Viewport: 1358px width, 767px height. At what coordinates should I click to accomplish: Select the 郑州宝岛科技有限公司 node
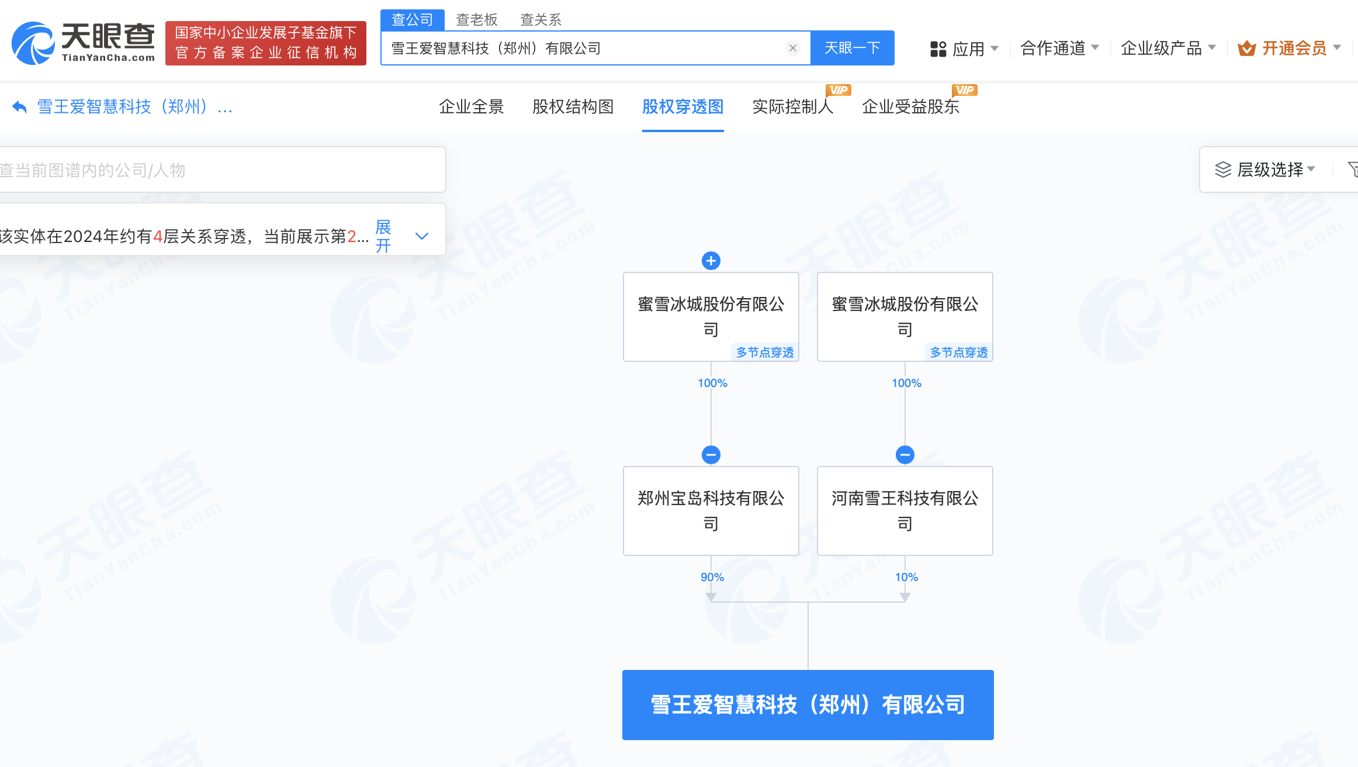tap(711, 511)
